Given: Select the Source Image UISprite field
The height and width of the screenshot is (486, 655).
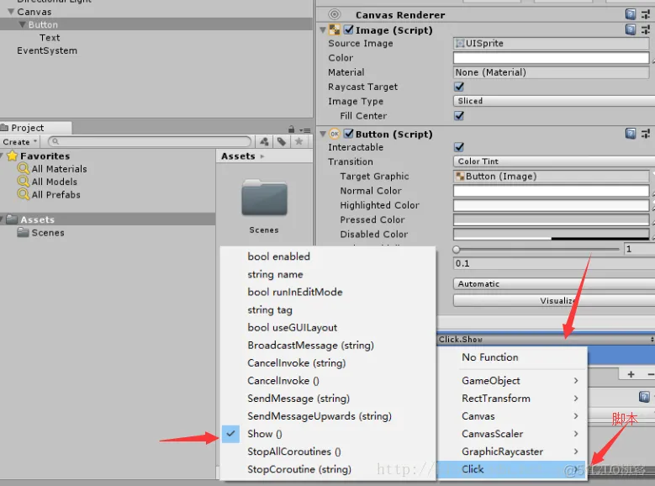Looking at the screenshot, I should click(x=551, y=43).
